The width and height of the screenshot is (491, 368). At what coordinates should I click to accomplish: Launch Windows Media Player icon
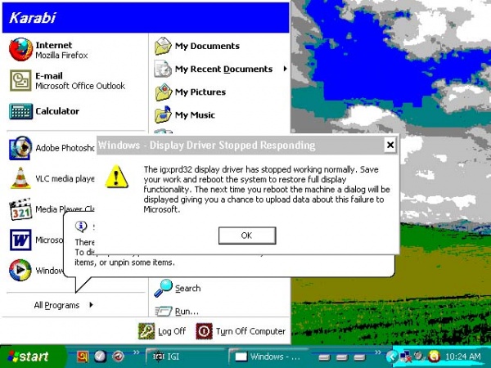point(20,270)
